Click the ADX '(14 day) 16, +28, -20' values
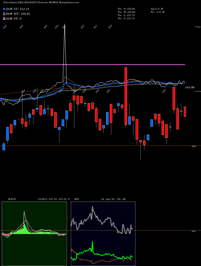201x266 pixels. click(x=113, y=199)
